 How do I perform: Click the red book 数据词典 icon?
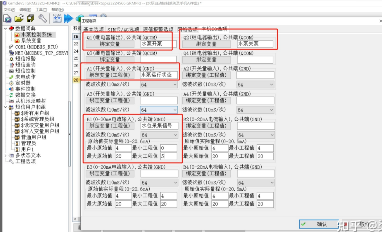tap(11, 28)
